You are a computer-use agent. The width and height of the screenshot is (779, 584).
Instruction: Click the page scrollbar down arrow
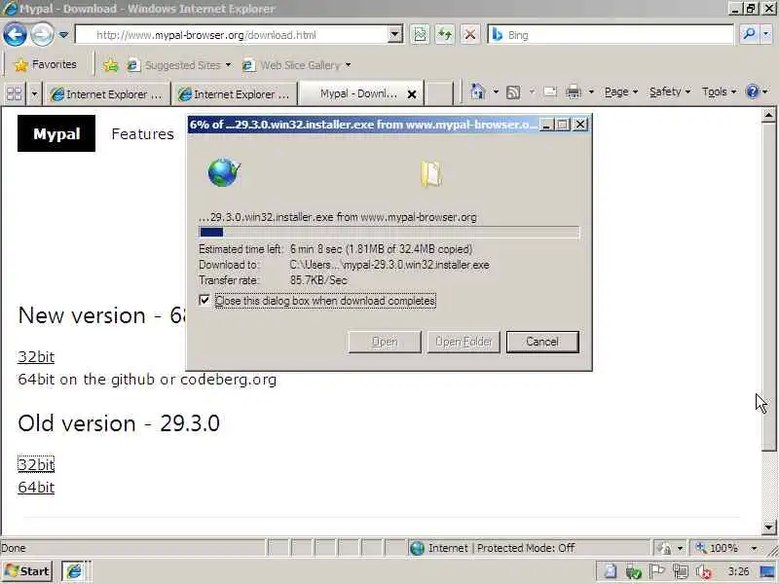tap(768, 527)
